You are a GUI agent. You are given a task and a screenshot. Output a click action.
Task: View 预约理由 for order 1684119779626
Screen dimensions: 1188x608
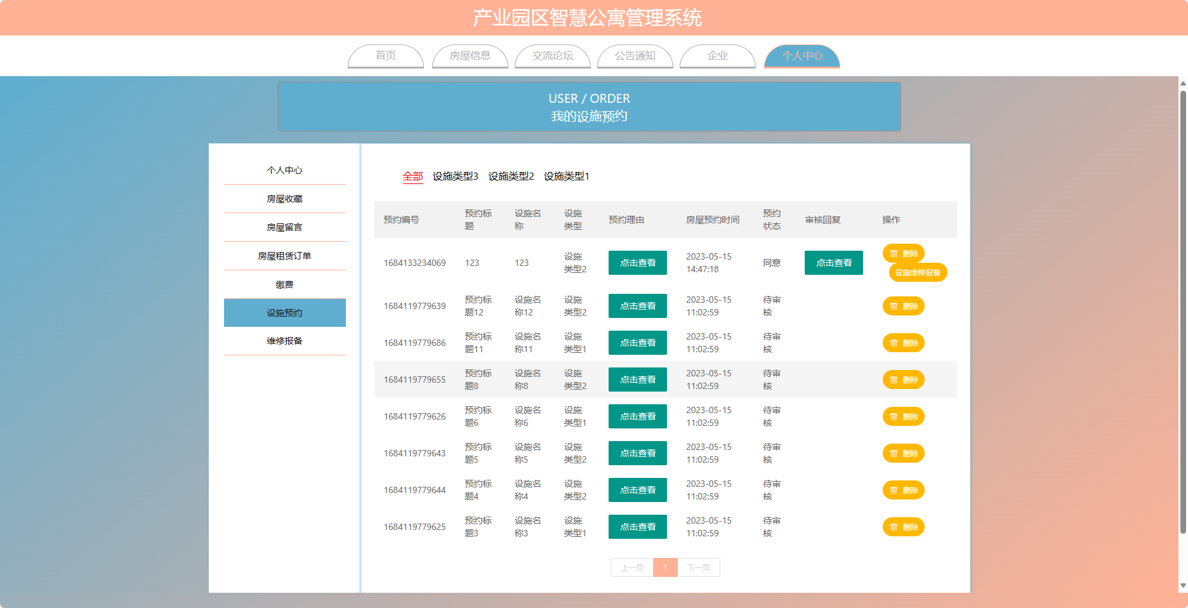pos(638,416)
